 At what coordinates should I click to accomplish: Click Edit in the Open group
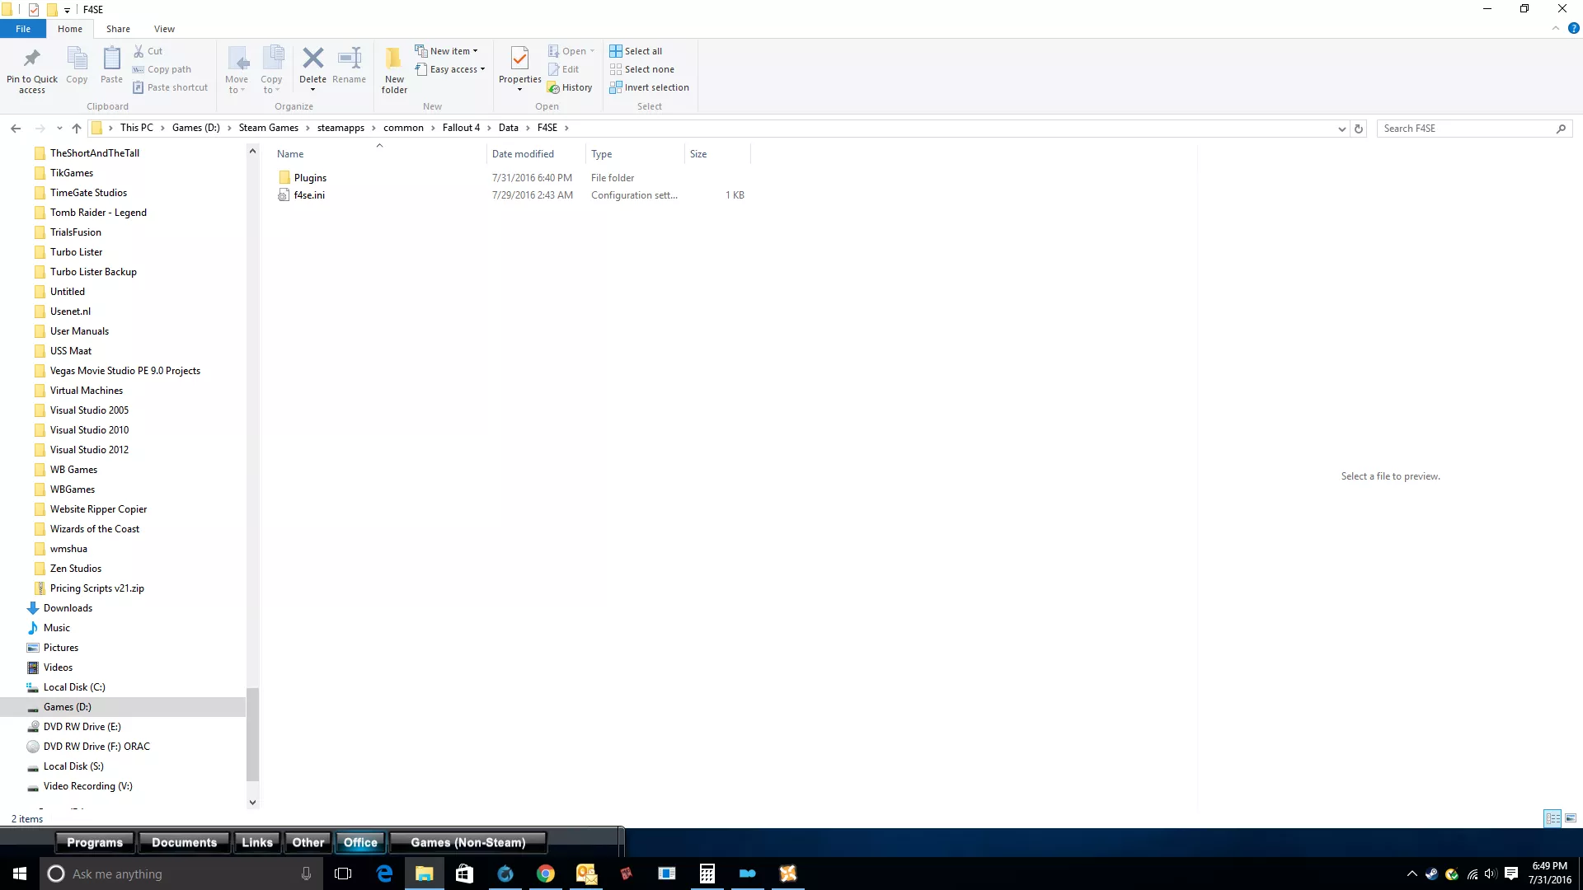[x=564, y=69]
